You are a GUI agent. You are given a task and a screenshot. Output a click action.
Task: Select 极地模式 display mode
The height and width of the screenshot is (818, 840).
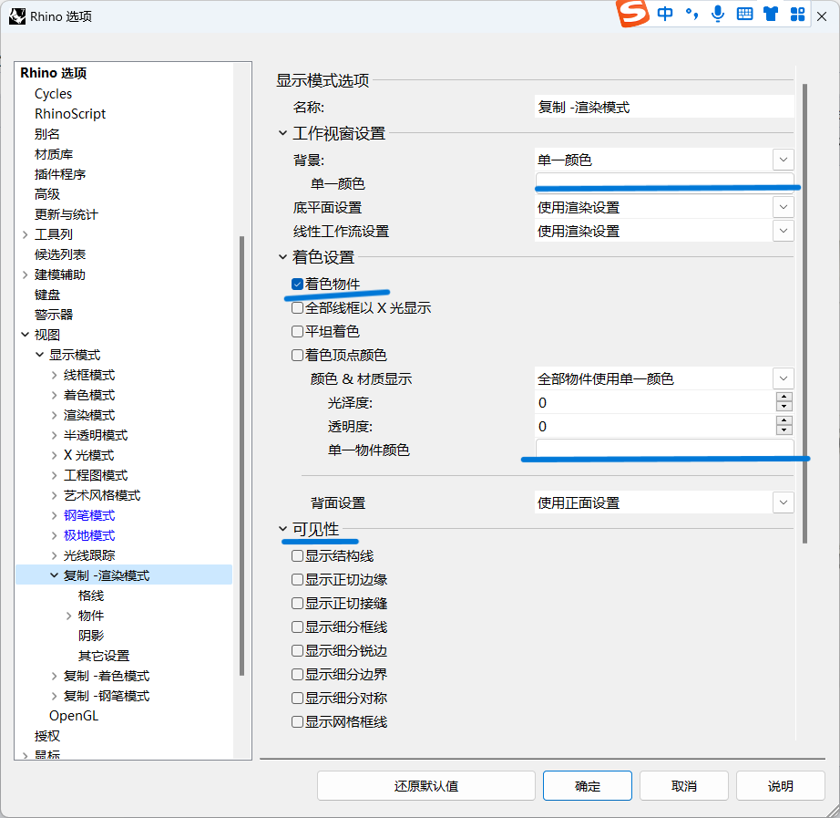(x=89, y=535)
